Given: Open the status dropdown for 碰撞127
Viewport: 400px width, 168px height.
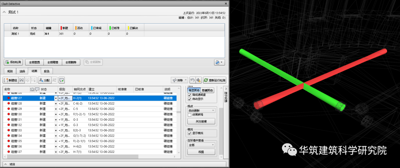Looking at the screenshot, I should click(56, 98).
